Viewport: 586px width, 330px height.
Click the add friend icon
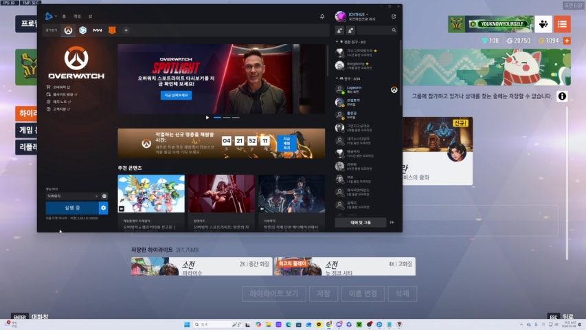point(340,30)
